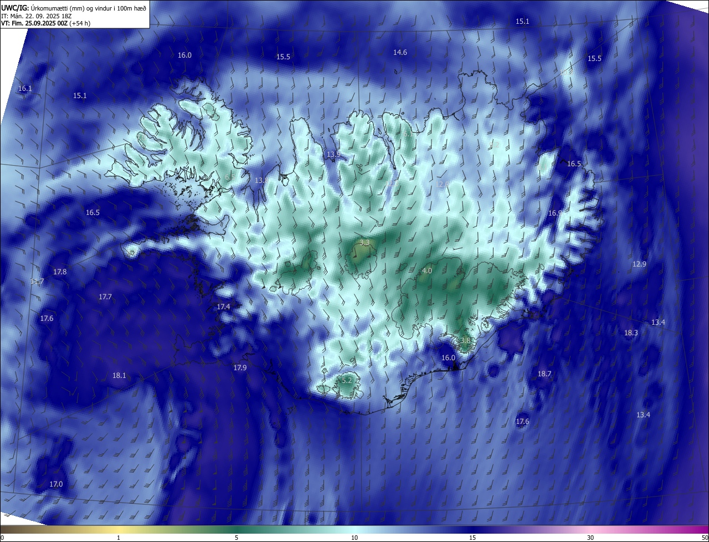709x542 pixels.
Task: Click the 17.7 value label
Action: click(105, 297)
